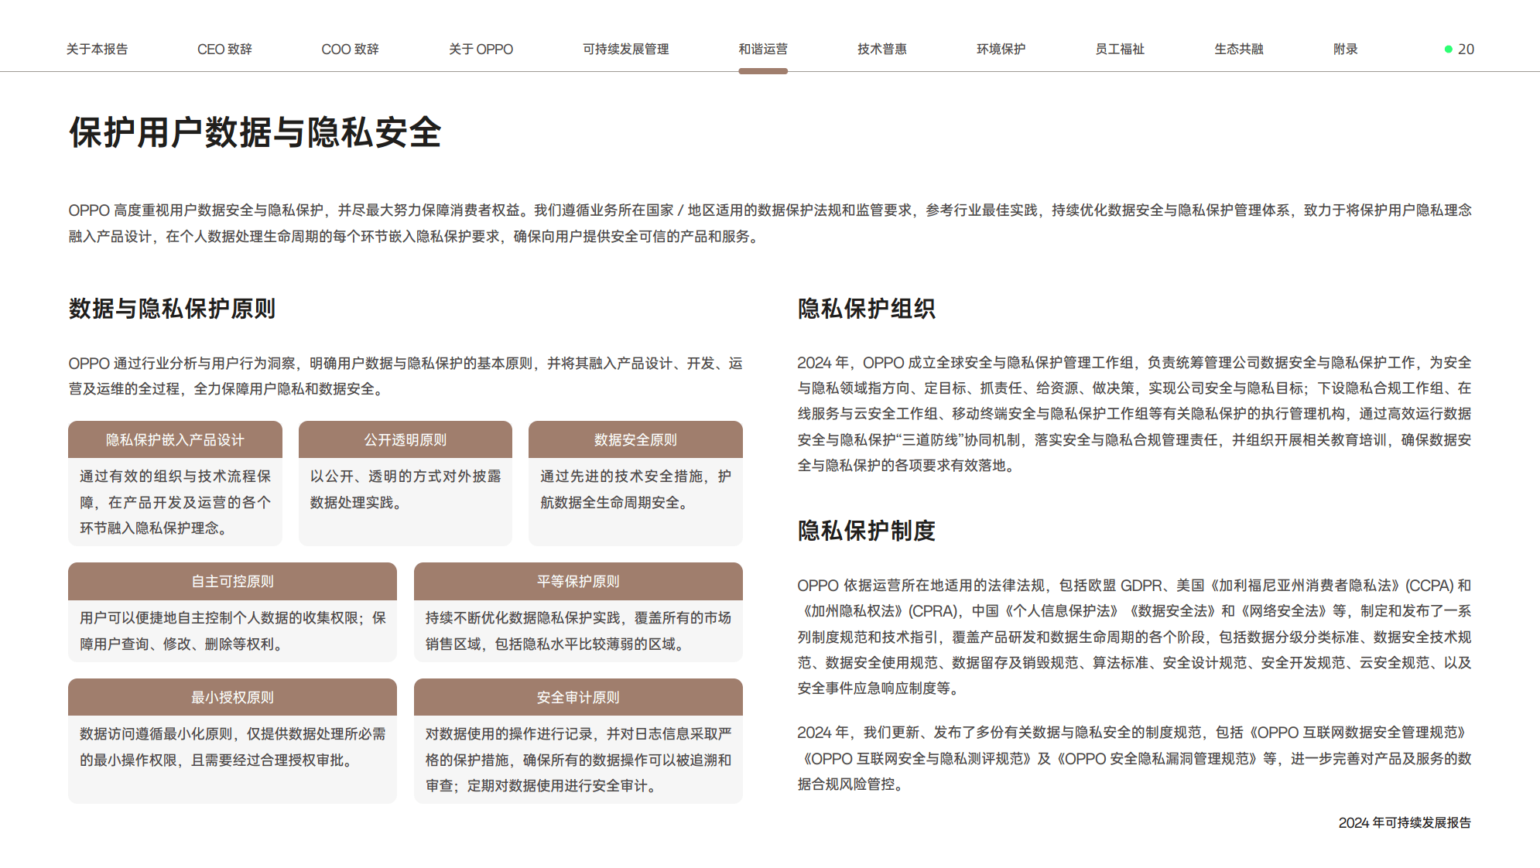Image resolution: width=1540 pixels, height=868 pixels.
Task: Click the footer text 2024 年可持续发展报告
Action: click(1405, 823)
